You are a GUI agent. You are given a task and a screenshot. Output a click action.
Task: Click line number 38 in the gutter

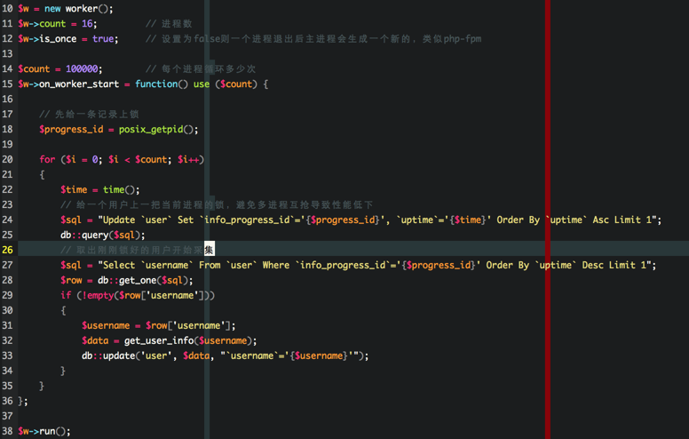[x=7, y=431]
